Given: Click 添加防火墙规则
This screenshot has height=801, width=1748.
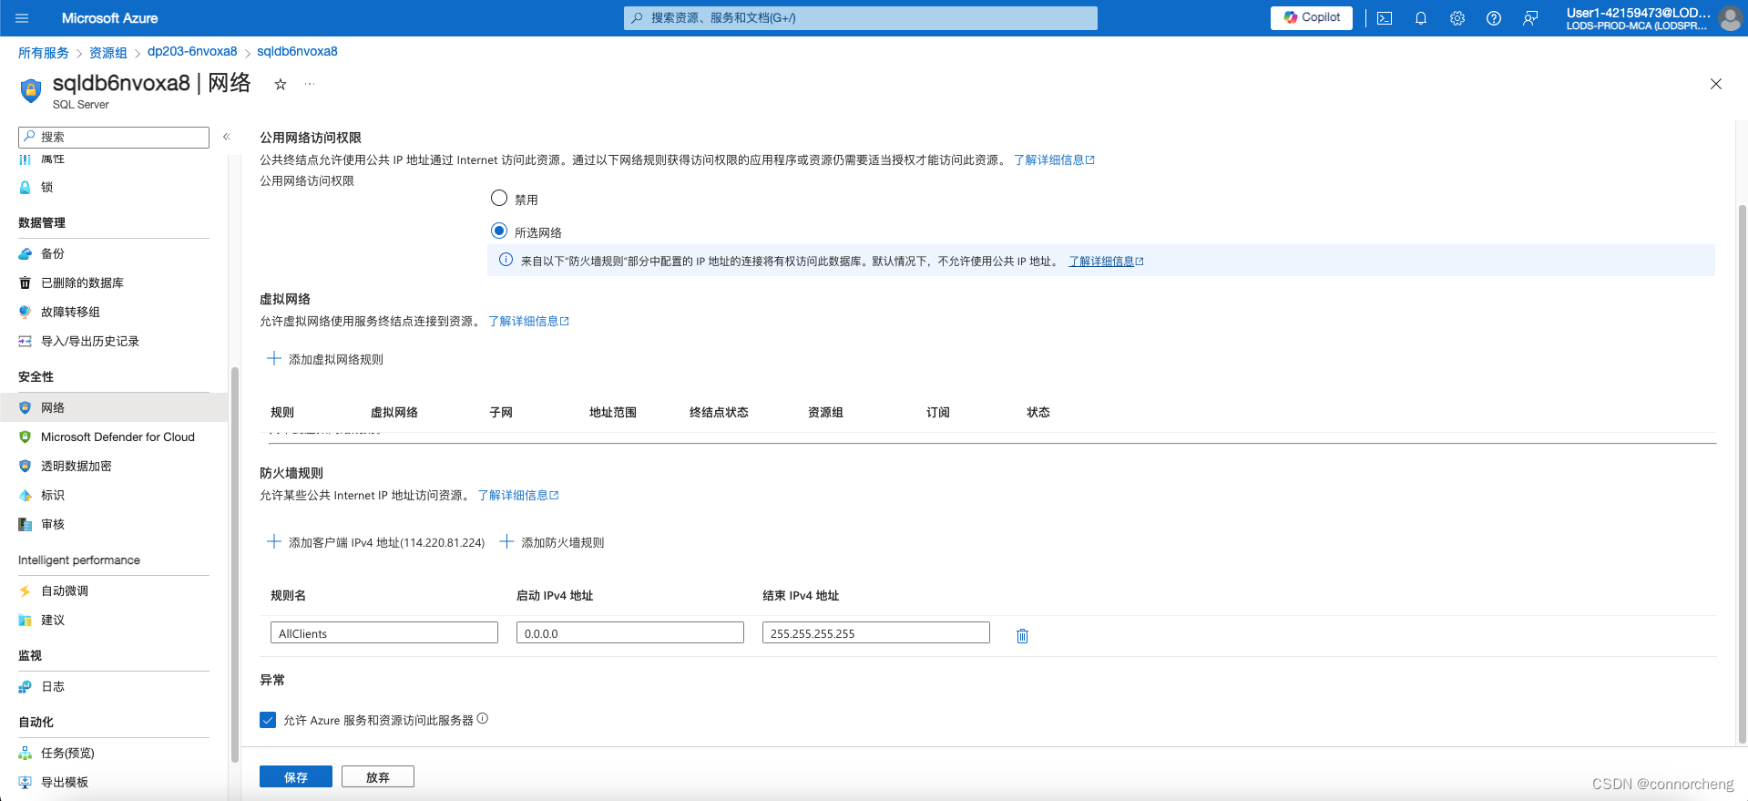Looking at the screenshot, I should pyautogui.click(x=552, y=542).
